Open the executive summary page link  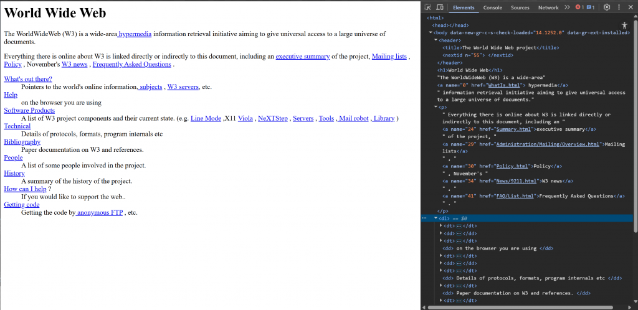303,57
